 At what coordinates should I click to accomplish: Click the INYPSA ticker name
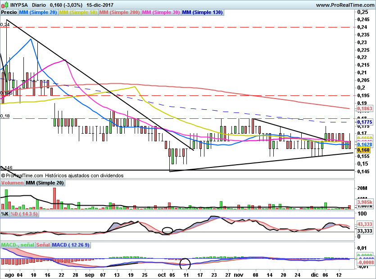point(19,5)
